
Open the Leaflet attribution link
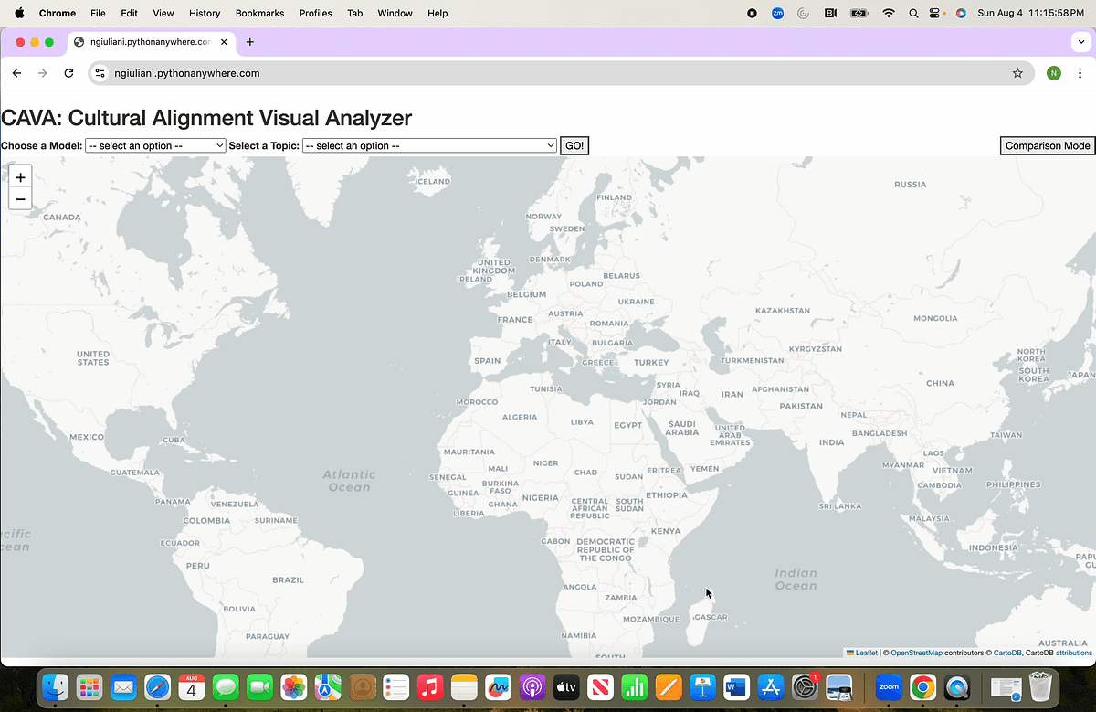tap(867, 653)
